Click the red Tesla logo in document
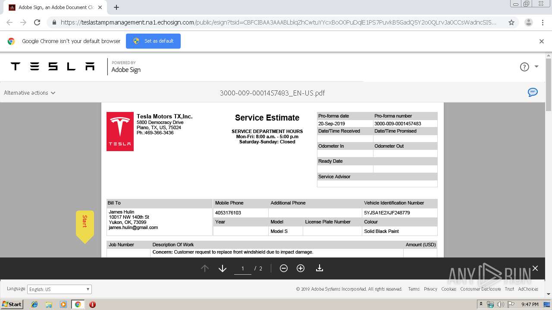This screenshot has width=552, height=310. click(x=120, y=131)
